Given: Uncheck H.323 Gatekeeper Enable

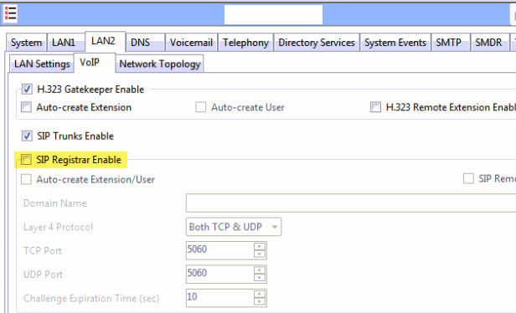Looking at the screenshot, I should tap(27, 89).
